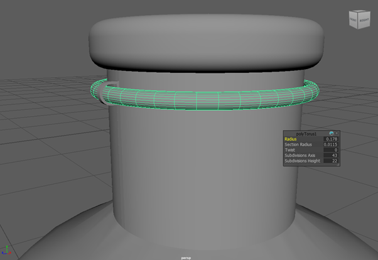Screen dimensions: 378x260
Task: Select the rounded bottle cap mesh
Action: 207,41
